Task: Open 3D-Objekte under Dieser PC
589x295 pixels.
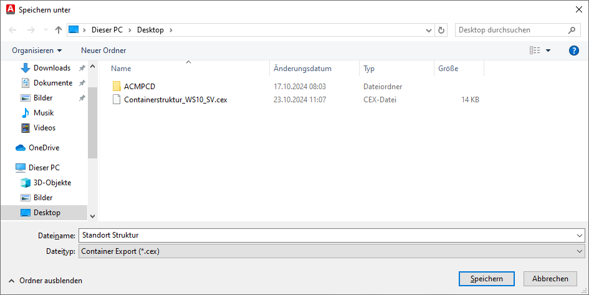Action: coord(52,183)
